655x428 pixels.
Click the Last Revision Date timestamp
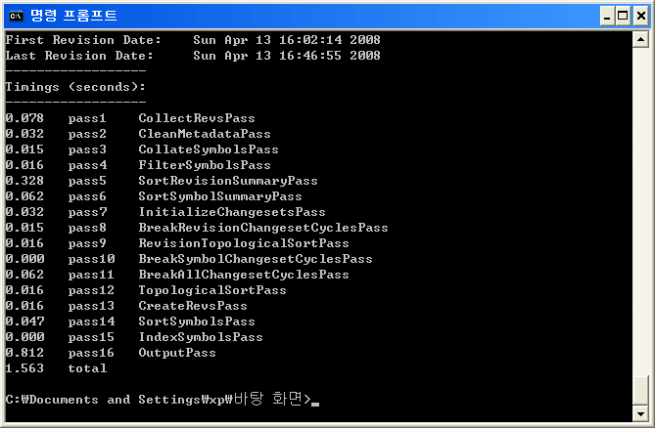pos(286,56)
